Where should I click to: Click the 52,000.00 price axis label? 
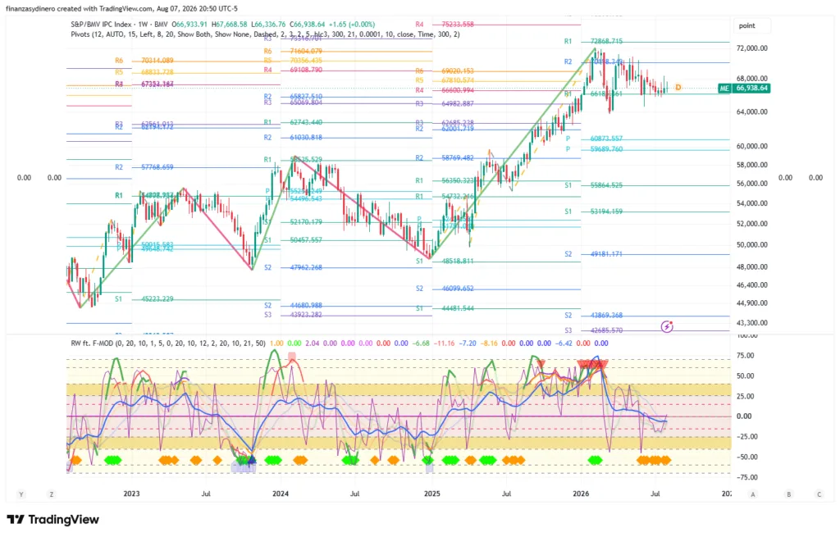pos(751,224)
